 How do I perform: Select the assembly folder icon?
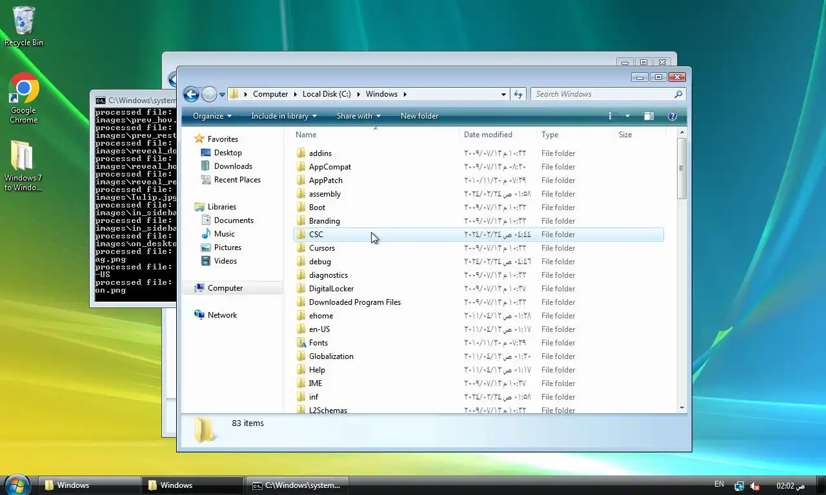(301, 194)
